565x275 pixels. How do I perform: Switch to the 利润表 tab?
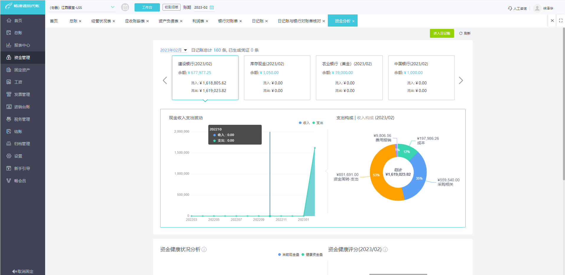[x=198, y=21]
